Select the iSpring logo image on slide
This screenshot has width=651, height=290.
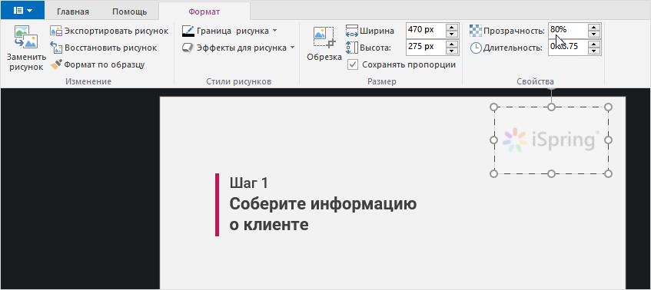(551, 140)
